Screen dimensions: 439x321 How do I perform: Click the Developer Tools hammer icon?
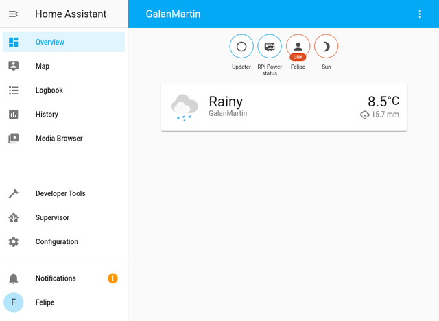(x=13, y=194)
